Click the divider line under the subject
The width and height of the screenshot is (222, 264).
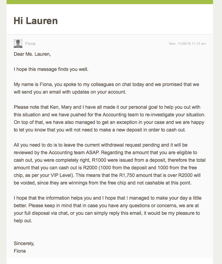pyautogui.click(x=110, y=34)
